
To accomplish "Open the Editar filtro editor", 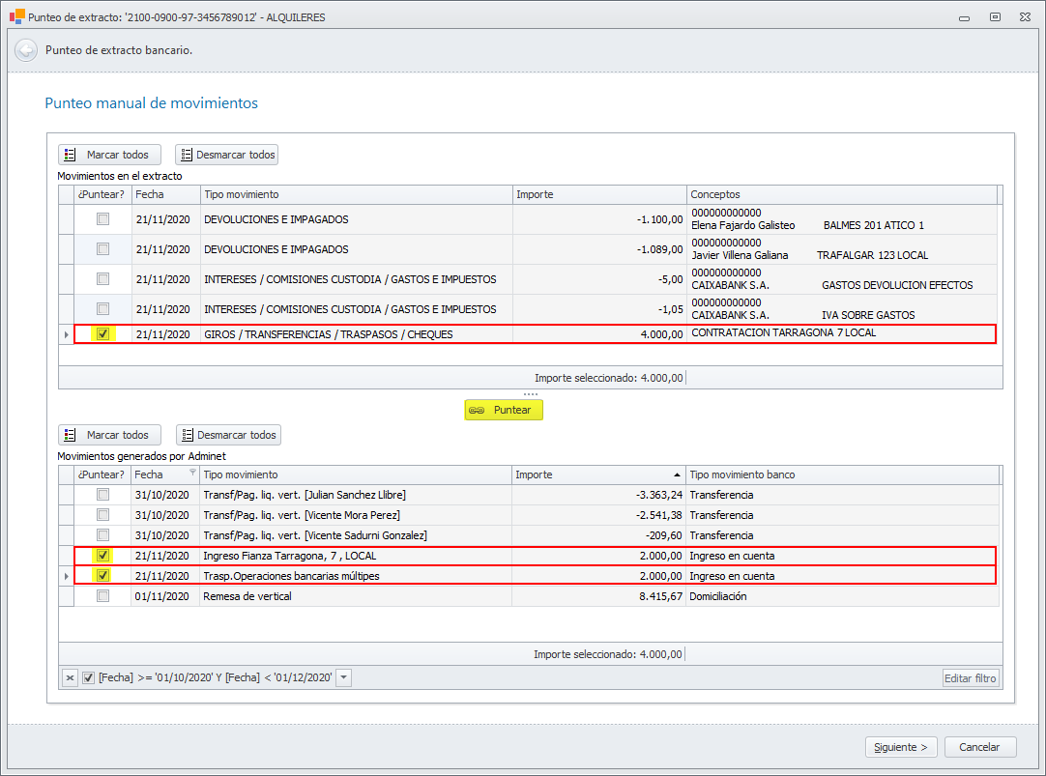I will pos(970,678).
